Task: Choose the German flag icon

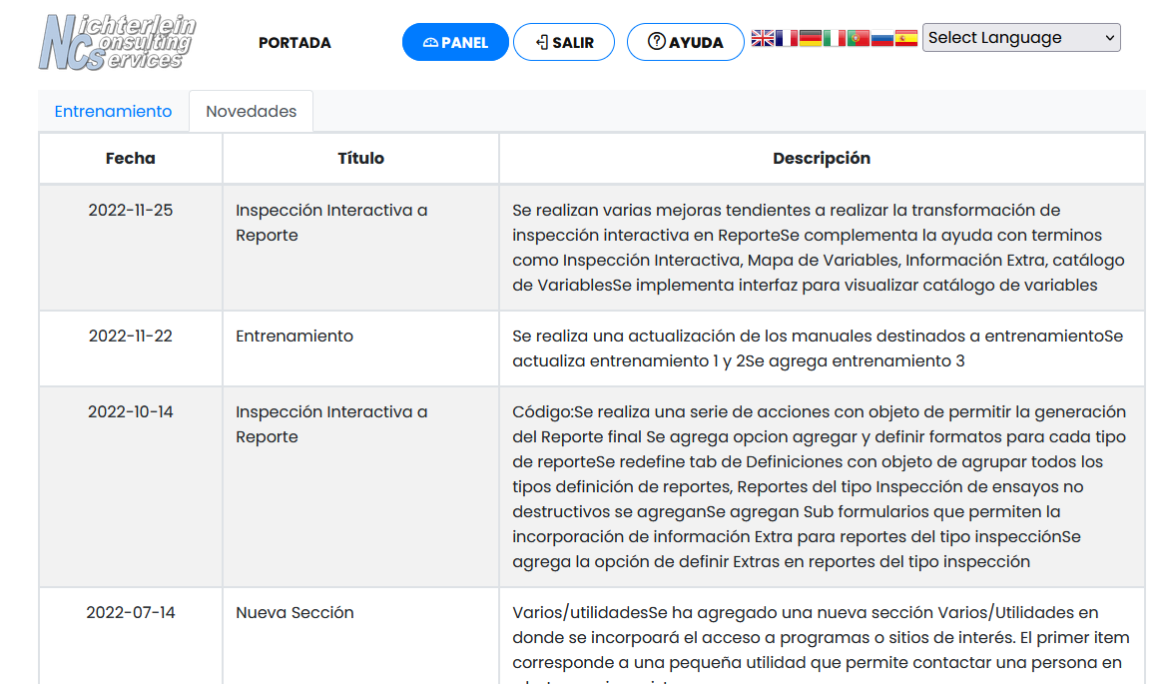Action: point(811,38)
